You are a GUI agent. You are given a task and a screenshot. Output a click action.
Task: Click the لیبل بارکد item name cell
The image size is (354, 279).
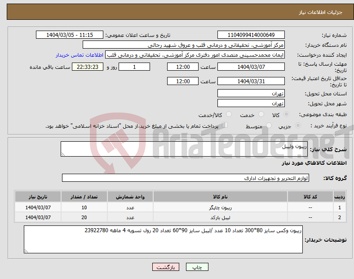tap(220, 217)
